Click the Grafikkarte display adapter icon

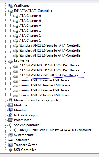click(x=10, y=6)
